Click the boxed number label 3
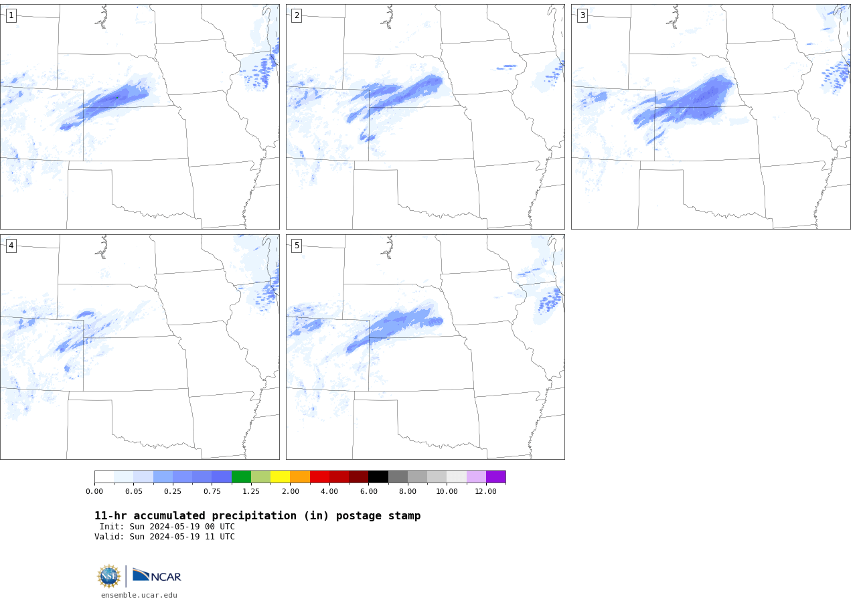This screenshot has height=603, width=857. pyautogui.click(x=582, y=15)
